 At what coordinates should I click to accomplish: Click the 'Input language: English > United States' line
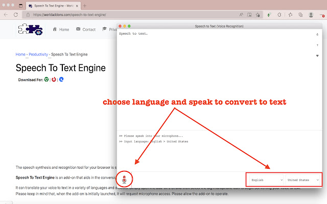tap(153, 142)
